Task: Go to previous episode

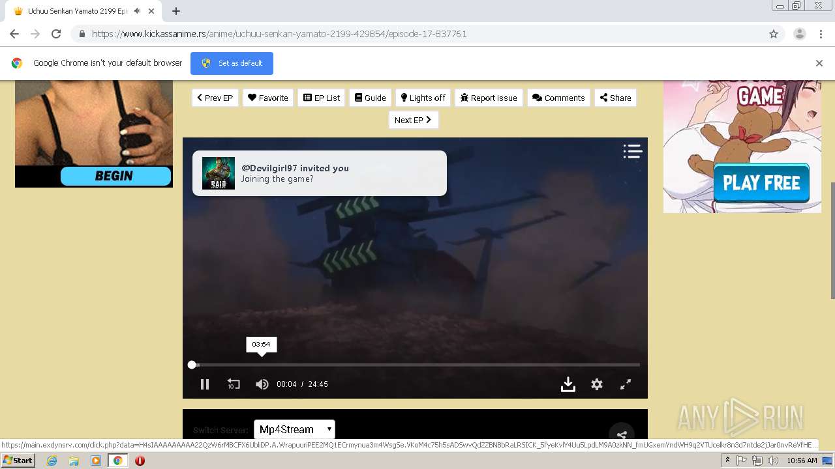Action: coord(215,98)
